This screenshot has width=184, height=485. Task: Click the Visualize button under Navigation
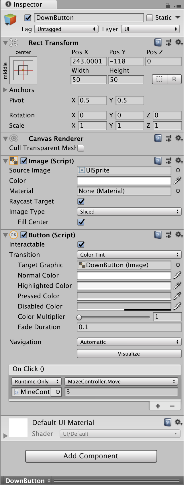(129, 354)
